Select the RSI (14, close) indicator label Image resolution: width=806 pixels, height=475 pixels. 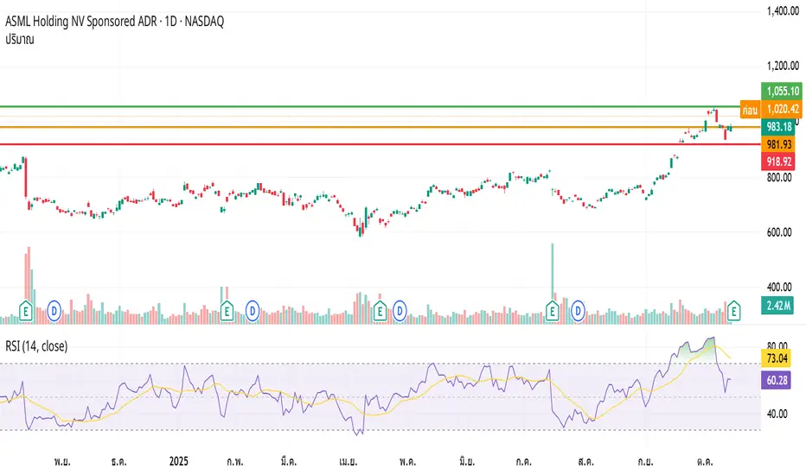click(36, 346)
